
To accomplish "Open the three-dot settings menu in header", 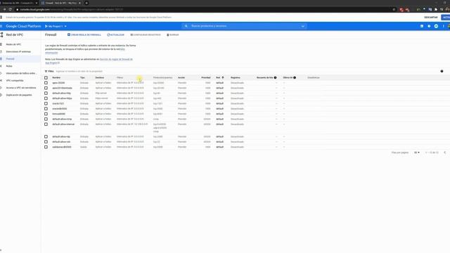I will point(444,26).
